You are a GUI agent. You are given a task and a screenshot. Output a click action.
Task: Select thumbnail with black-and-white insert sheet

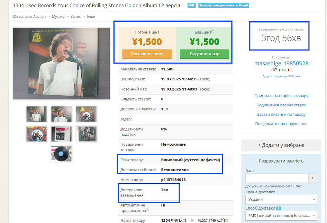click(x=62, y=134)
